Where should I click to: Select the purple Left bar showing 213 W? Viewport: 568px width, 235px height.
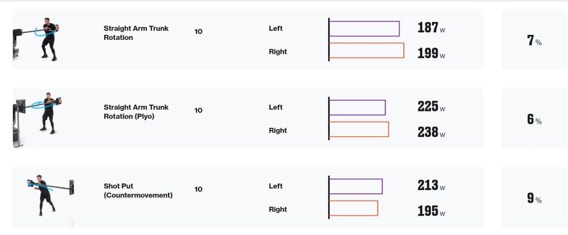coord(356,186)
